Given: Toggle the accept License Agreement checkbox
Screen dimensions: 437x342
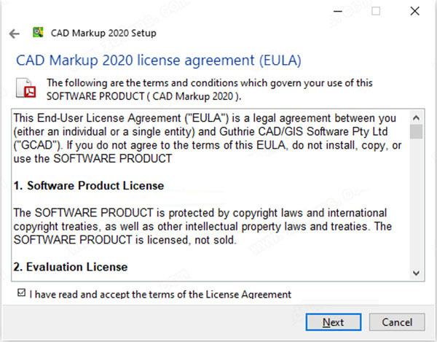Looking at the screenshot, I should tap(21, 292).
